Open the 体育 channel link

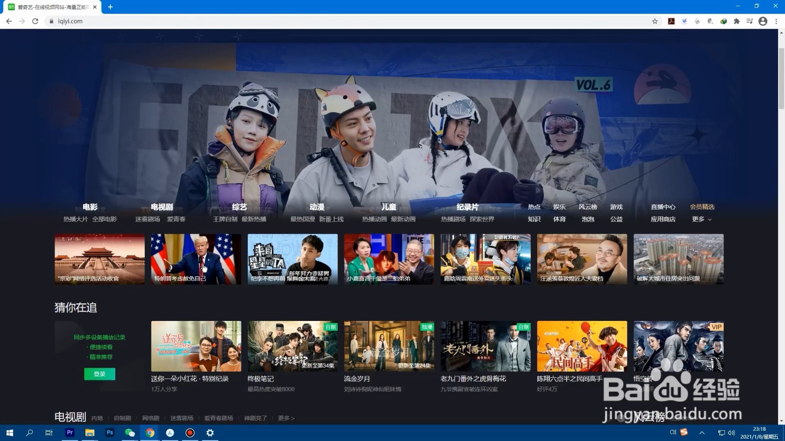click(559, 219)
